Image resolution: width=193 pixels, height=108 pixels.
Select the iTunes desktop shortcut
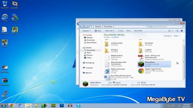click(x=5, y=18)
